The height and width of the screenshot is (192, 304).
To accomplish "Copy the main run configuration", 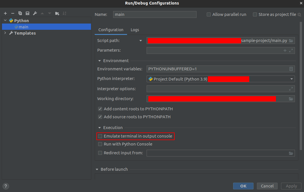I will coord(20,13).
